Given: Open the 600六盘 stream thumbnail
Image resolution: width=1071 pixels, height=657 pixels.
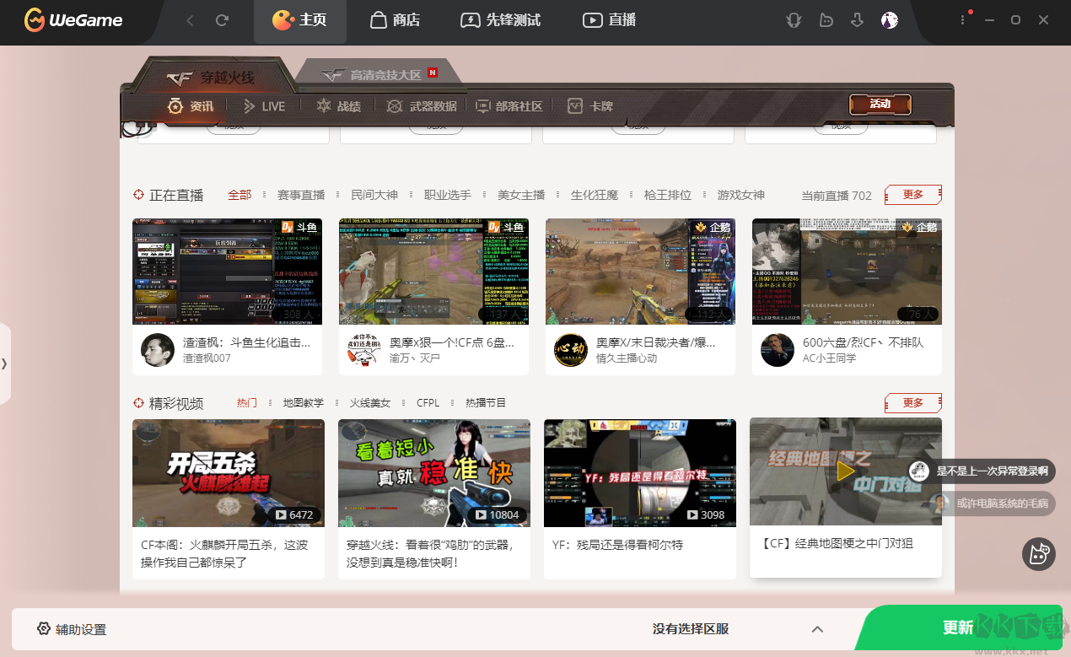Looking at the screenshot, I should (847, 272).
